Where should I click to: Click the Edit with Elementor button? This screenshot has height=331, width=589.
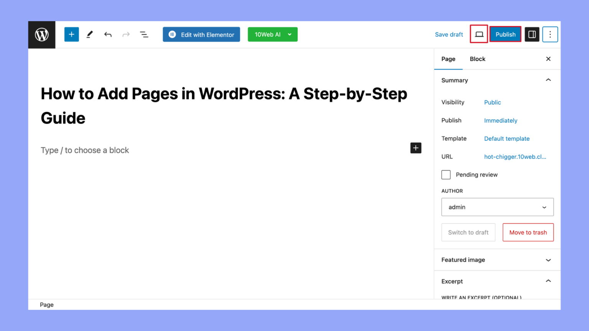point(201,34)
